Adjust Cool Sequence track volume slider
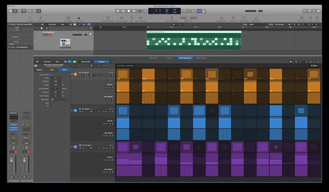The image size is (329, 192). (x=80, y=35)
